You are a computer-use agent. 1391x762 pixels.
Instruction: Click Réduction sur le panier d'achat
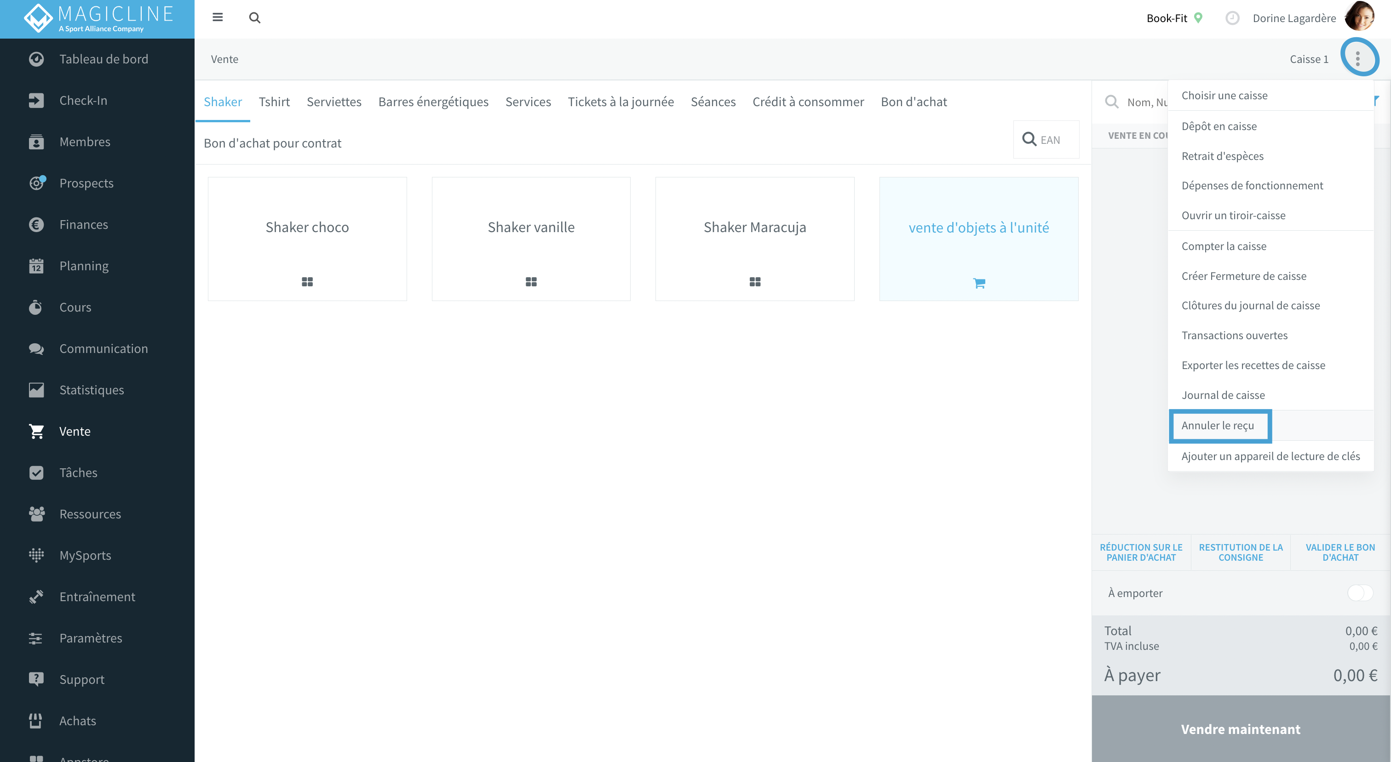(1141, 552)
